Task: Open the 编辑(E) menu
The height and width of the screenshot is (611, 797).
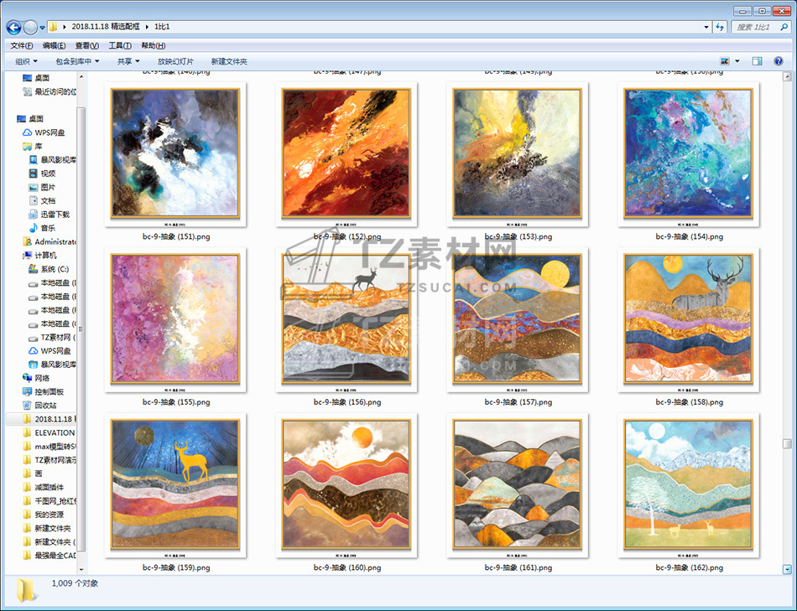Action: (x=54, y=46)
